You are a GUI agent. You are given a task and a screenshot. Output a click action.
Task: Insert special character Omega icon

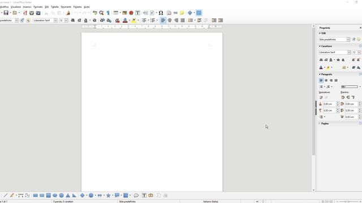coord(161,13)
